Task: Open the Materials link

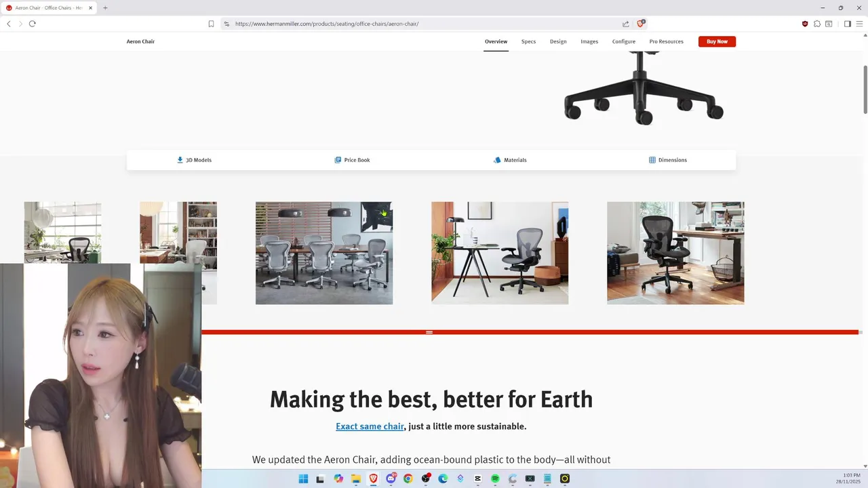Action: 510,160
